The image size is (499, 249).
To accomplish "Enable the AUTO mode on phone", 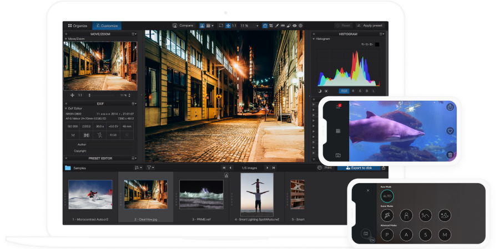I will coord(387,196).
